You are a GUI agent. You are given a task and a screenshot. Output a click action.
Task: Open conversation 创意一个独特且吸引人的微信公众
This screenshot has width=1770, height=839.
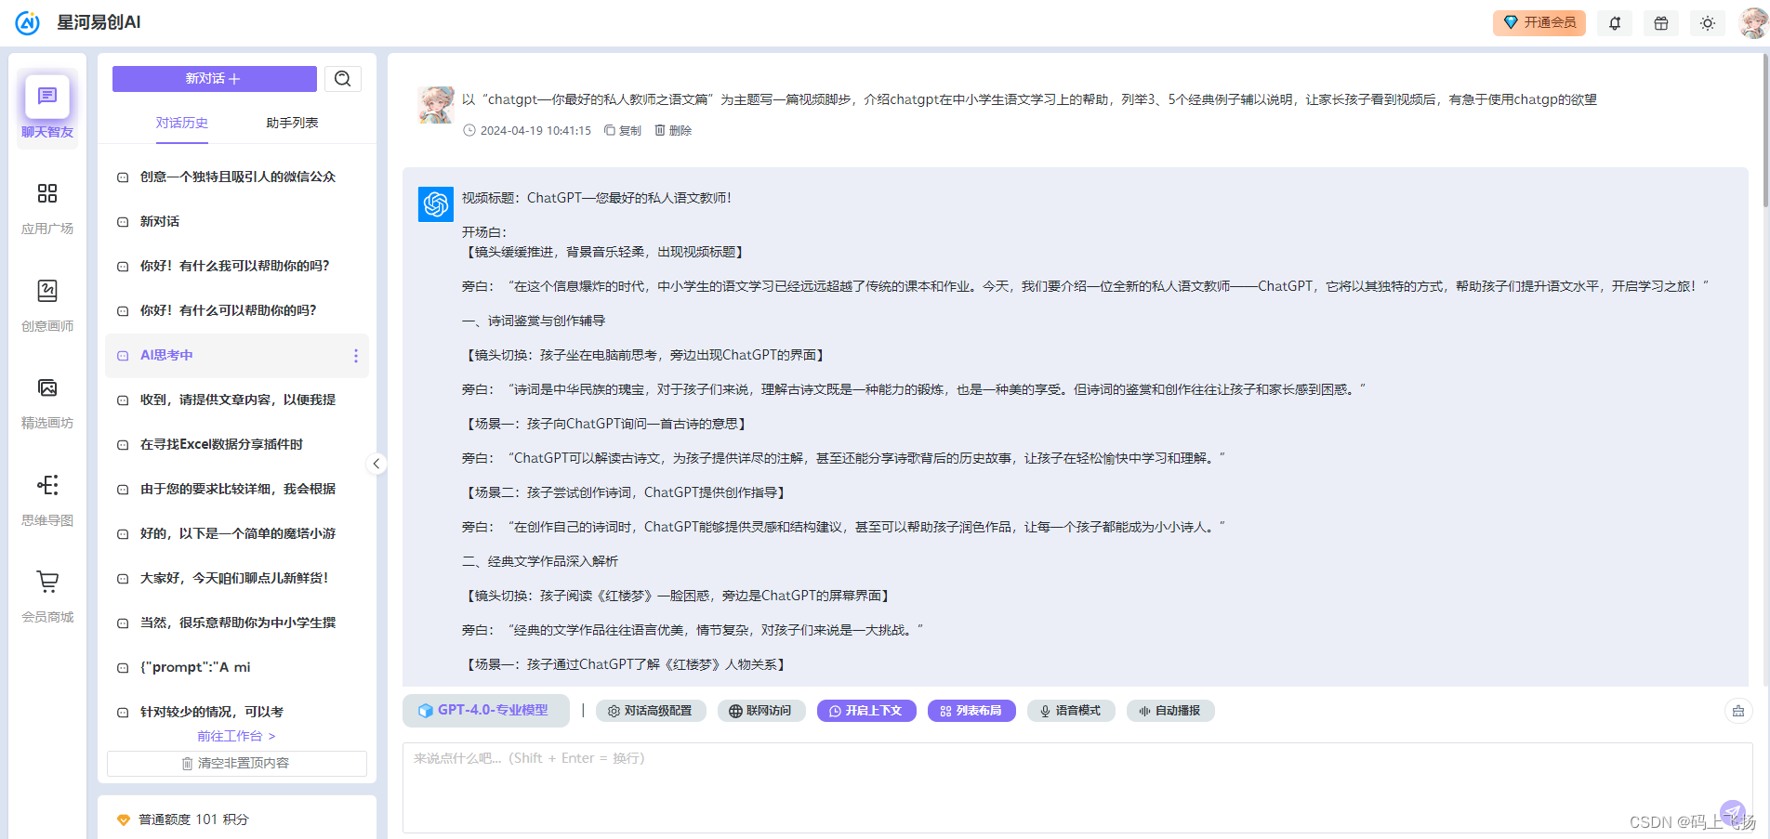[237, 177]
